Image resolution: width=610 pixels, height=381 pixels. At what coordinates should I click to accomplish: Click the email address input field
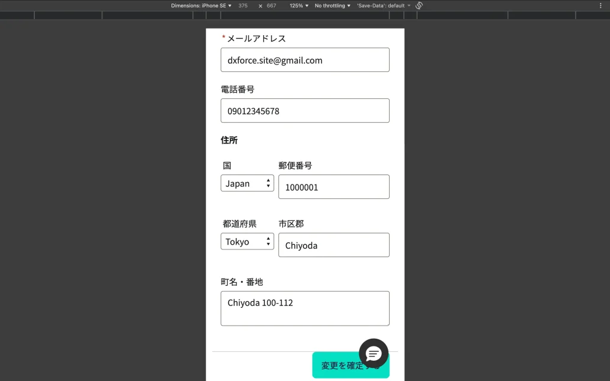[x=304, y=60]
